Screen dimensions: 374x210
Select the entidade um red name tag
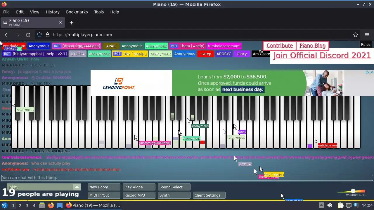point(14,46)
